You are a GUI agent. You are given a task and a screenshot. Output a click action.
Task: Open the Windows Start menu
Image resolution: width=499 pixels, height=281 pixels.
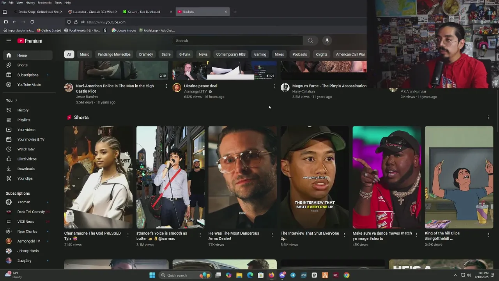(152, 275)
